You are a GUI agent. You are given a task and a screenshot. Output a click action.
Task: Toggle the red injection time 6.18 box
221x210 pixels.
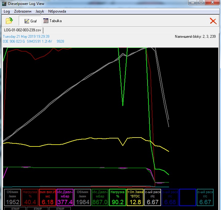47,197
